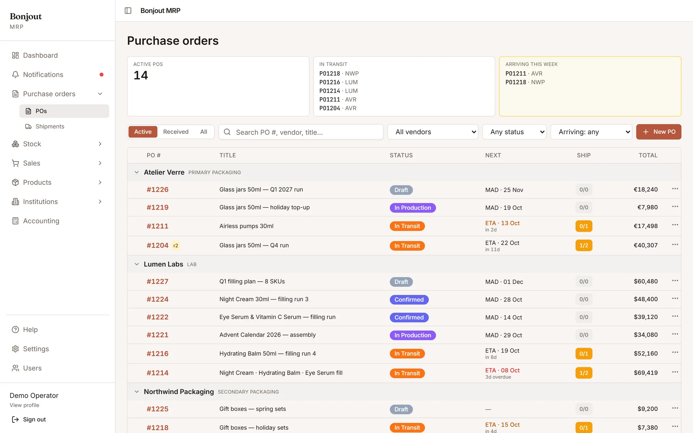Select the Active filter tab
The height and width of the screenshot is (433, 693).
143,132
